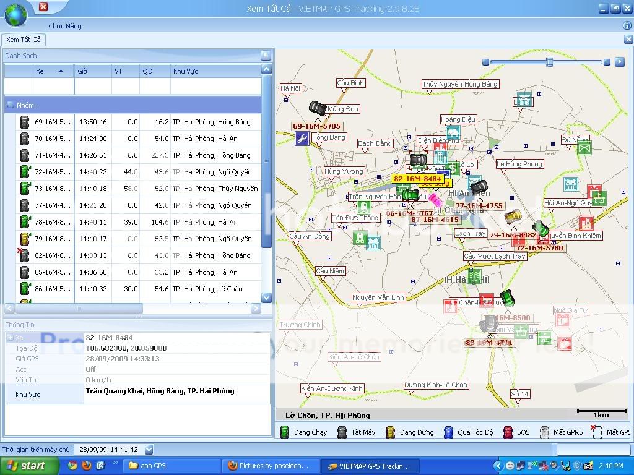The height and width of the screenshot is (475, 634).
Task: Expand the Xe row in Thông Tin panel
Action: click(x=10, y=338)
